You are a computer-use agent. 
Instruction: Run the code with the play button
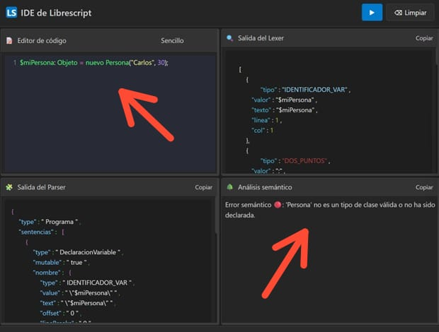372,13
